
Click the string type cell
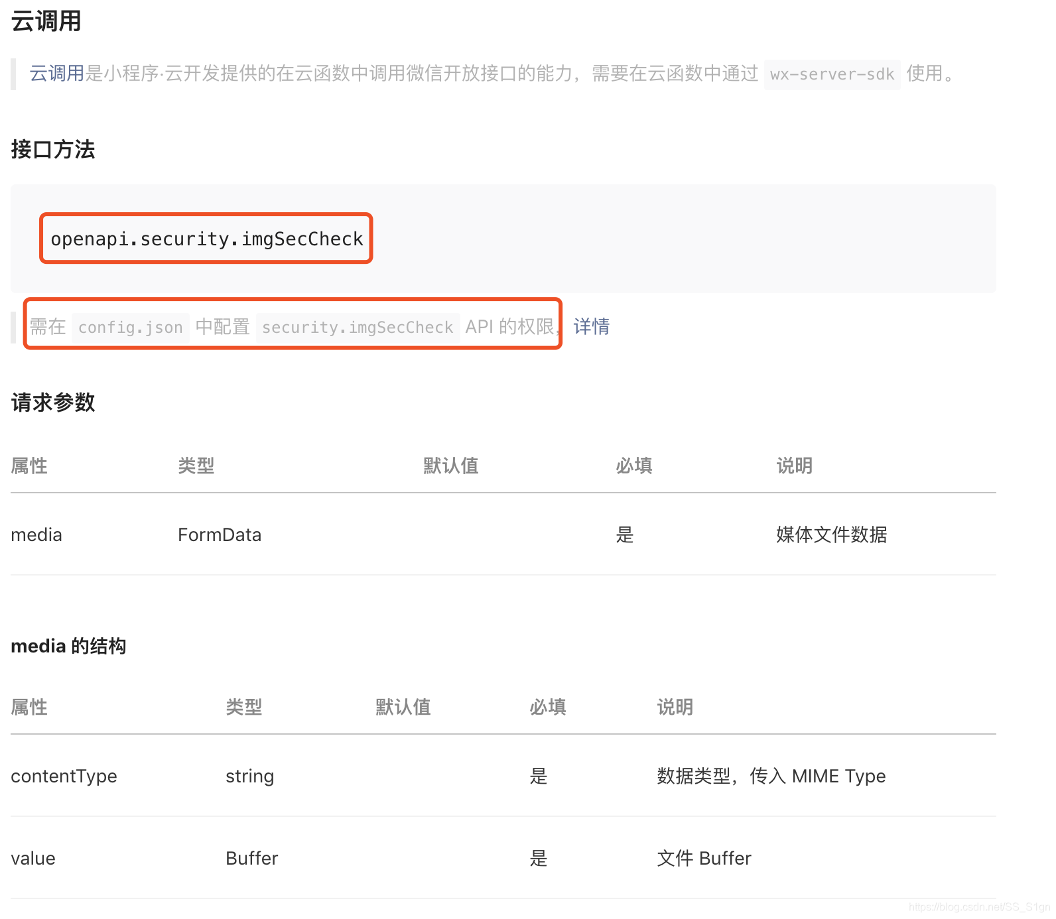tap(249, 776)
